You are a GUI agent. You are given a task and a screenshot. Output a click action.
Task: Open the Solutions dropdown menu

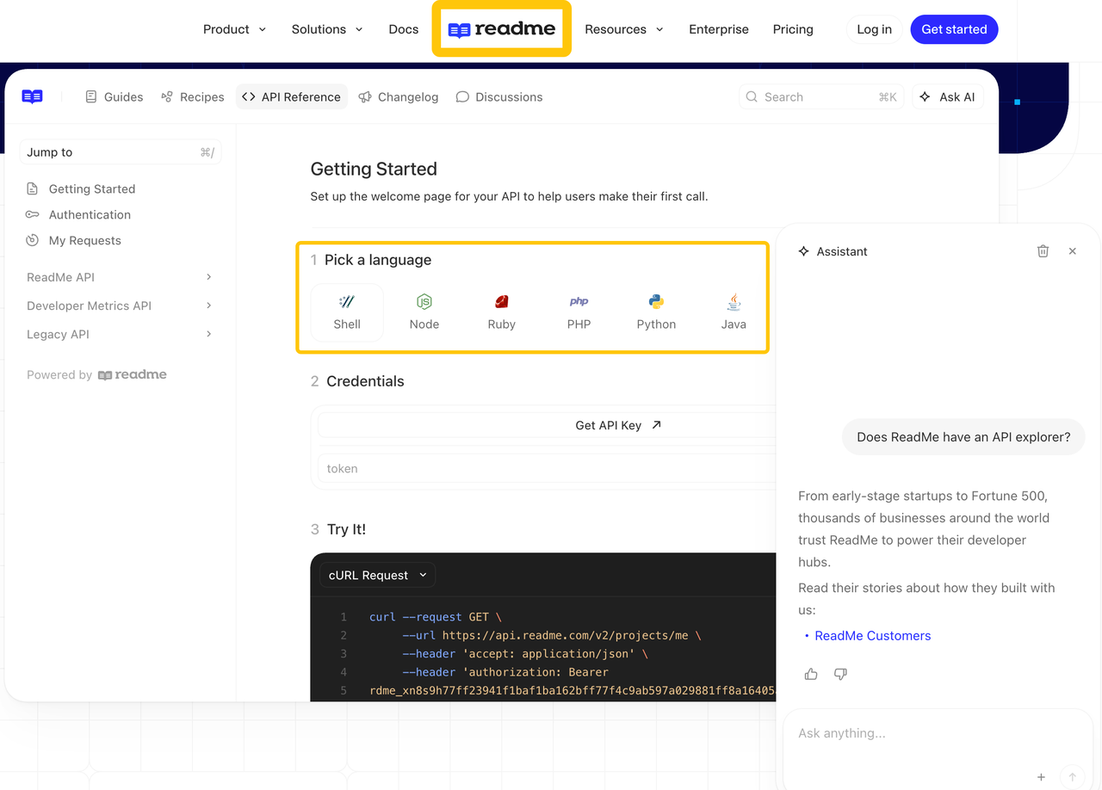pyautogui.click(x=327, y=29)
